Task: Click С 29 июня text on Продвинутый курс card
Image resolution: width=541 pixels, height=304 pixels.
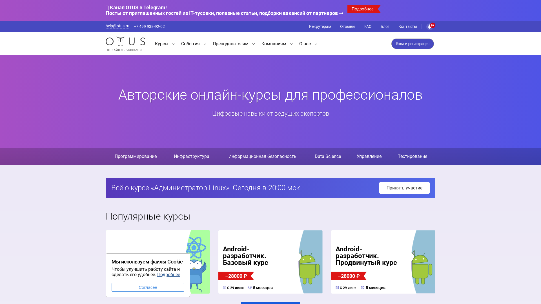Action: tap(348, 288)
